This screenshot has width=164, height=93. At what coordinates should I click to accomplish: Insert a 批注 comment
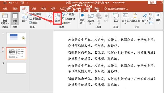116,17
